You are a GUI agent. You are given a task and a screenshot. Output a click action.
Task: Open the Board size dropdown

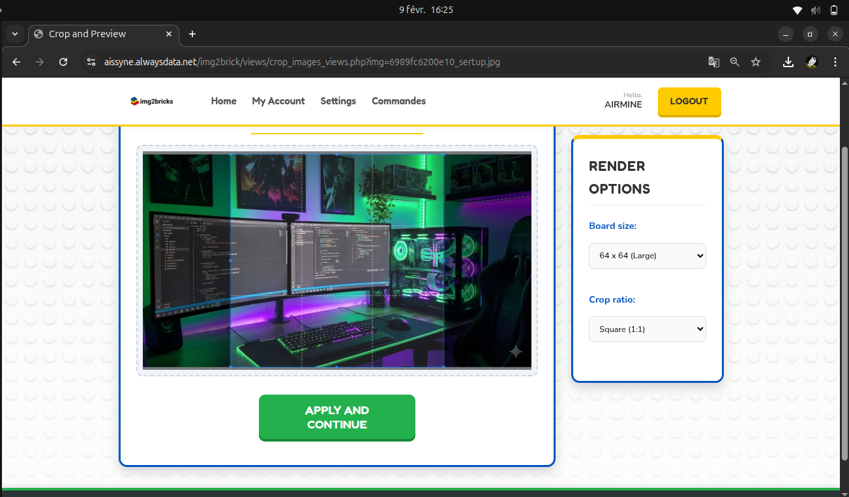click(x=647, y=256)
